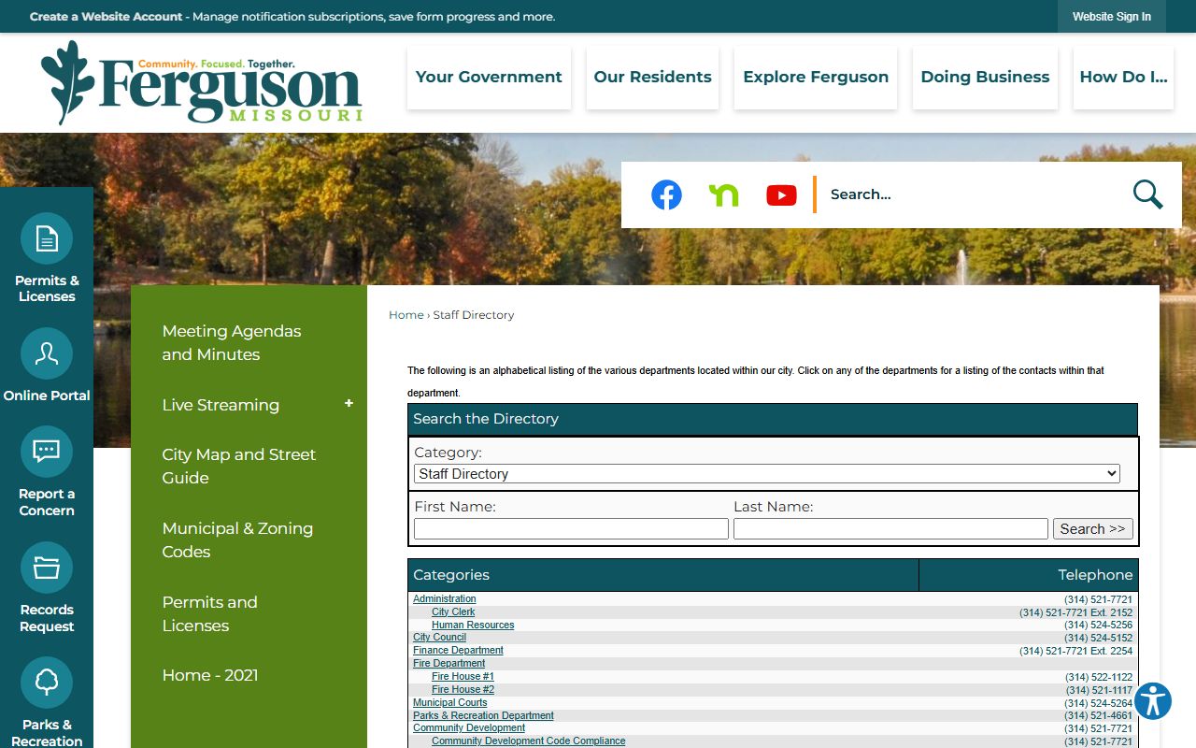
Task: Open the Fire House #2 link
Action: [463, 690]
